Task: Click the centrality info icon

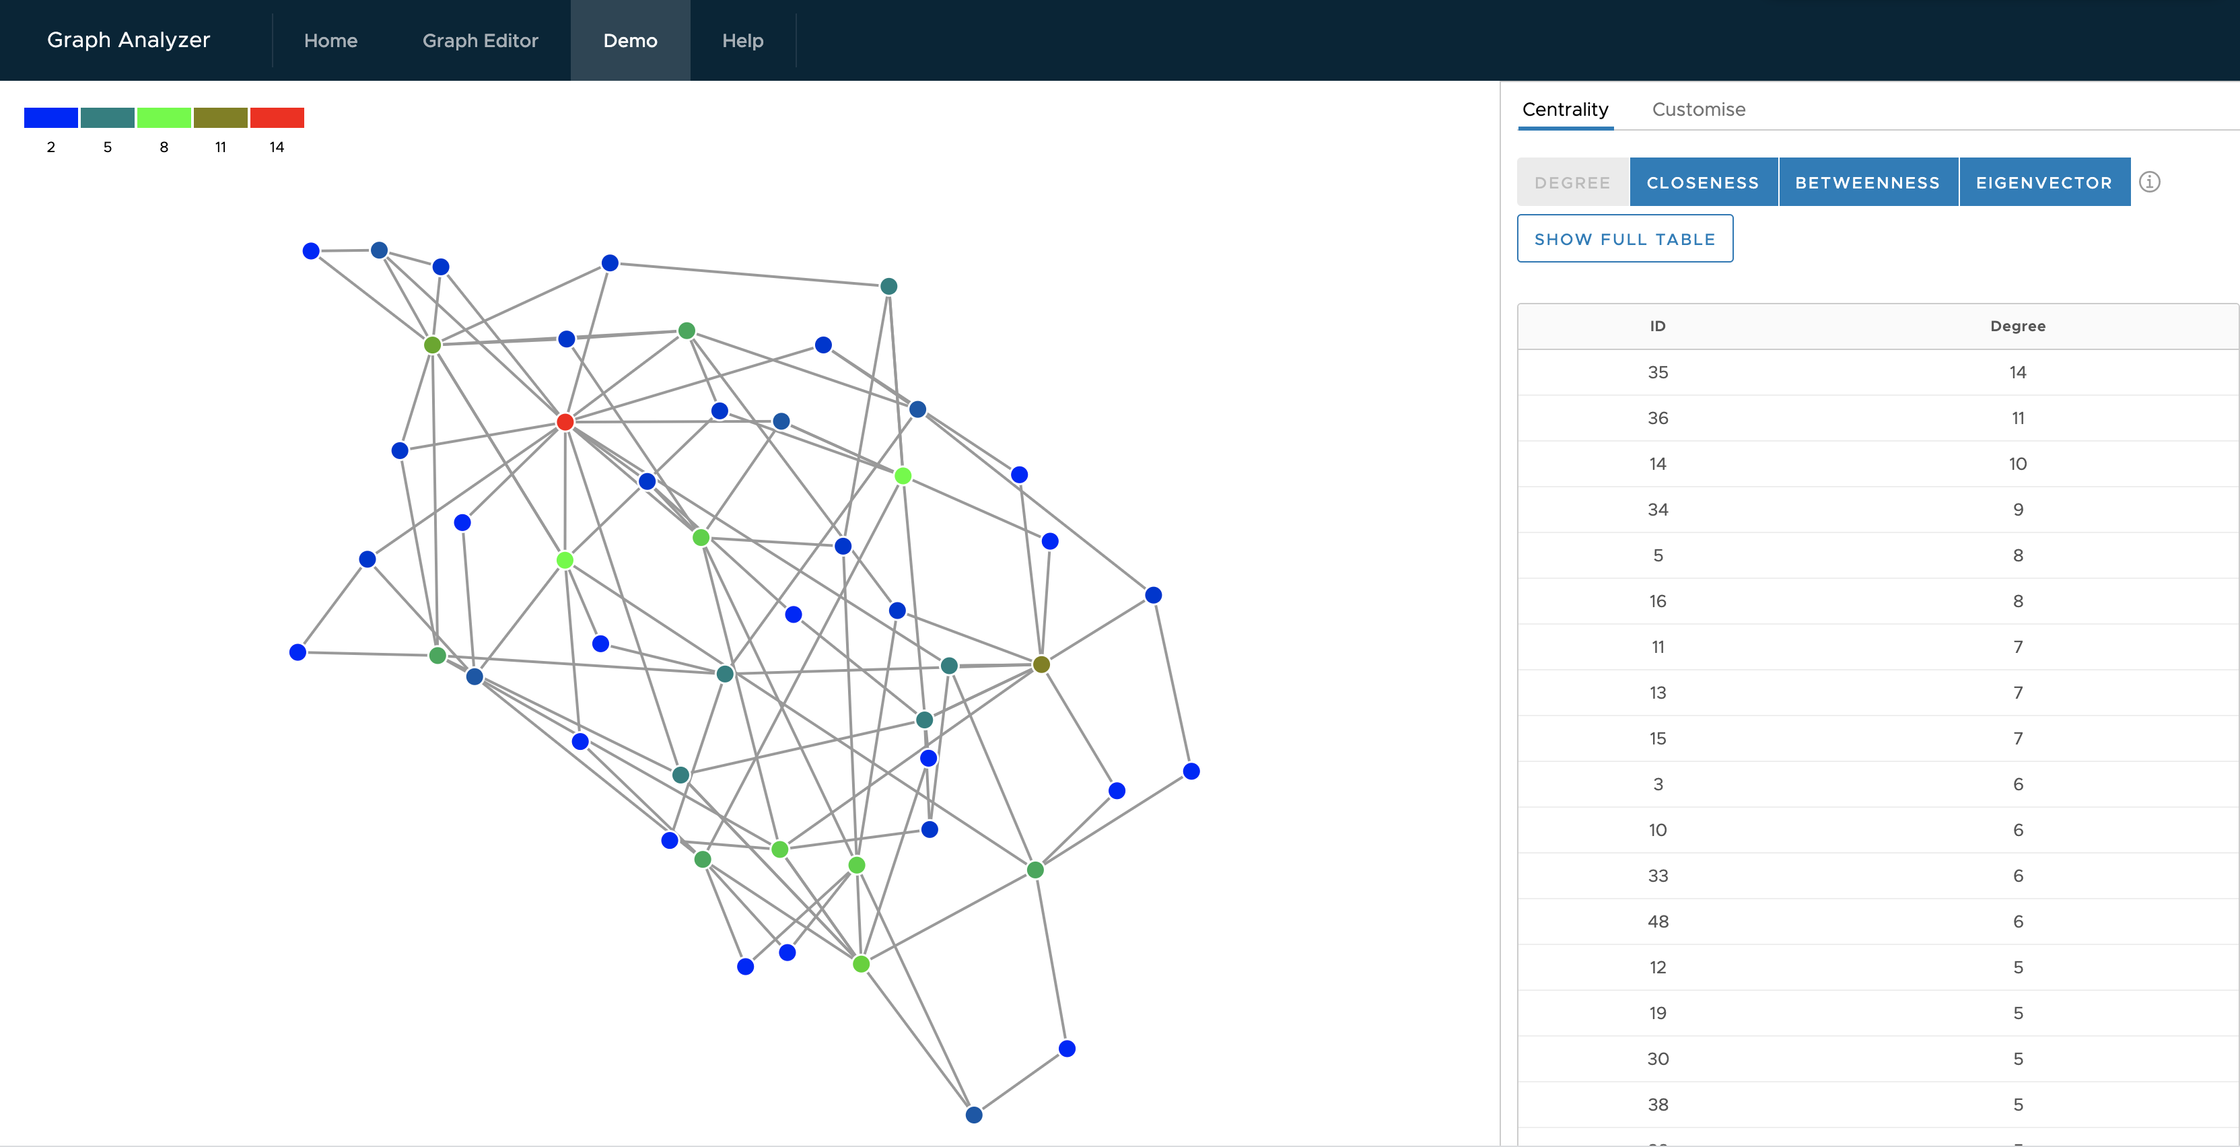Action: [2148, 182]
